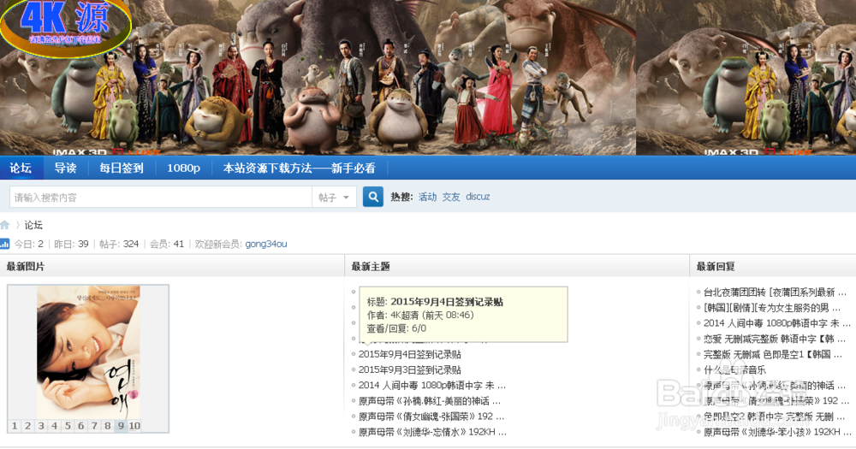The image size is (856, 449).
Task: Open topic 2015年9月3日签到记录贴
Action: point(409,370)
